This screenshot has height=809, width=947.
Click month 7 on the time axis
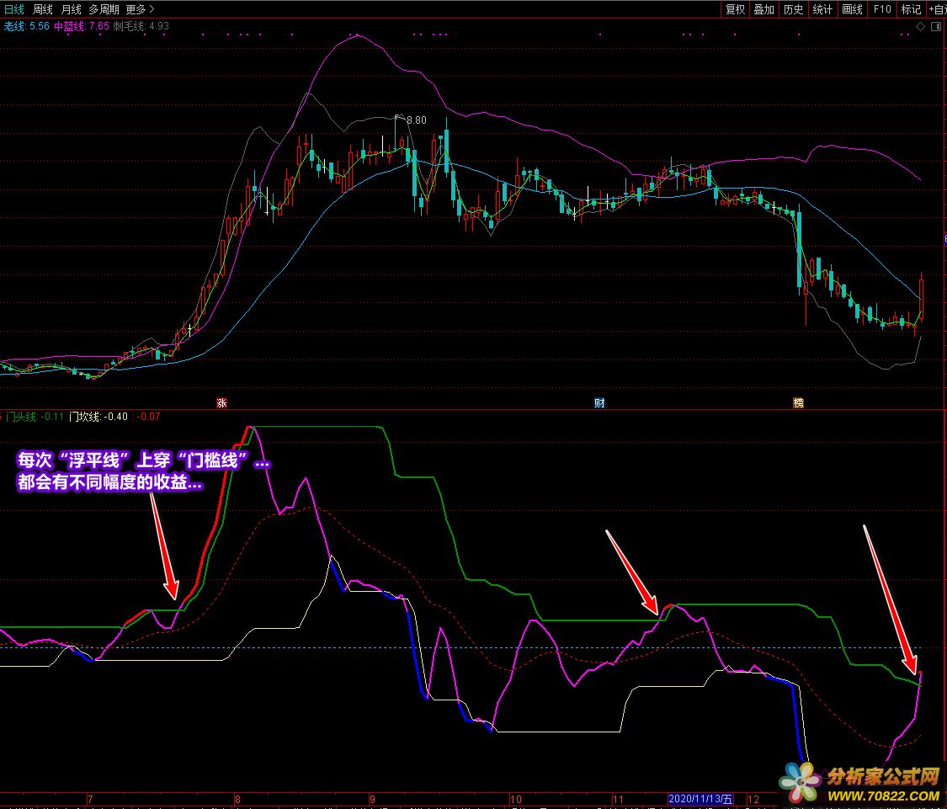pyautogui.click(x=90, y=799)
